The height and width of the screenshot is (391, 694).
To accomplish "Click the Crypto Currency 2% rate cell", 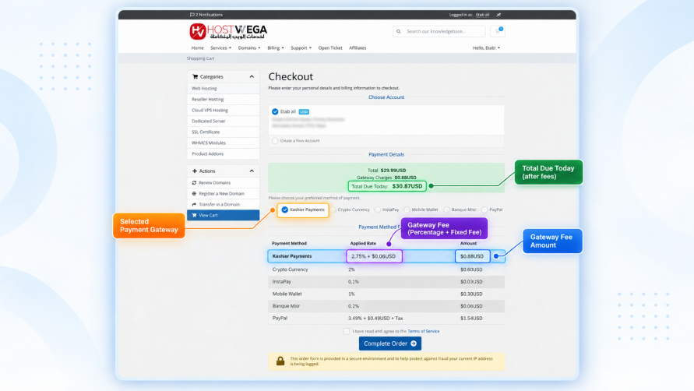I will point(351,269).
